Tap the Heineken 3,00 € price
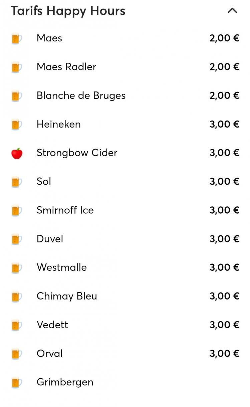250x407 pixels. click(224, 124)
